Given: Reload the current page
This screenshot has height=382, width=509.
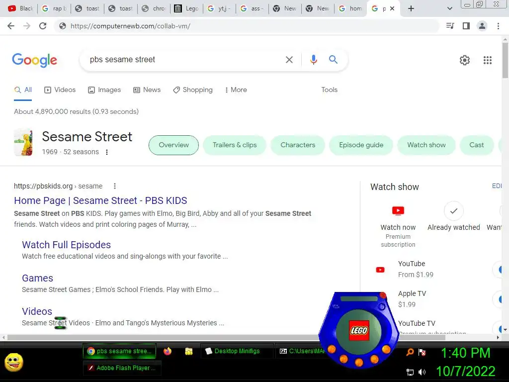Looking at the screenshot, I should coord(43,26).
